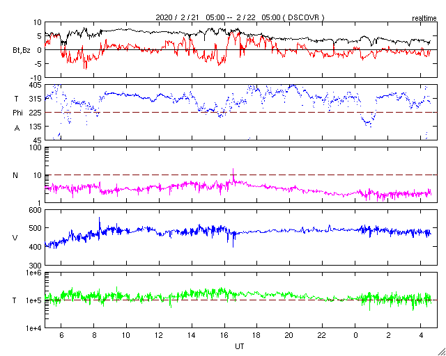Click the plot title date range text
Screen dimensions: 446x356
click(x=240, y=17)
